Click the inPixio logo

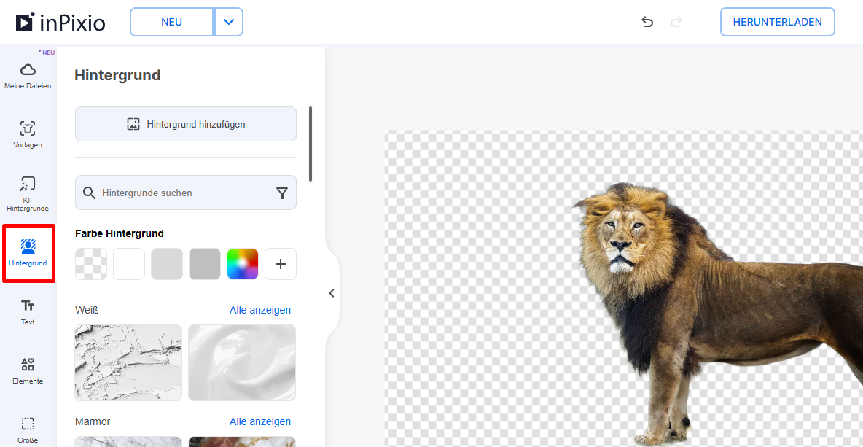coord(60,22)
